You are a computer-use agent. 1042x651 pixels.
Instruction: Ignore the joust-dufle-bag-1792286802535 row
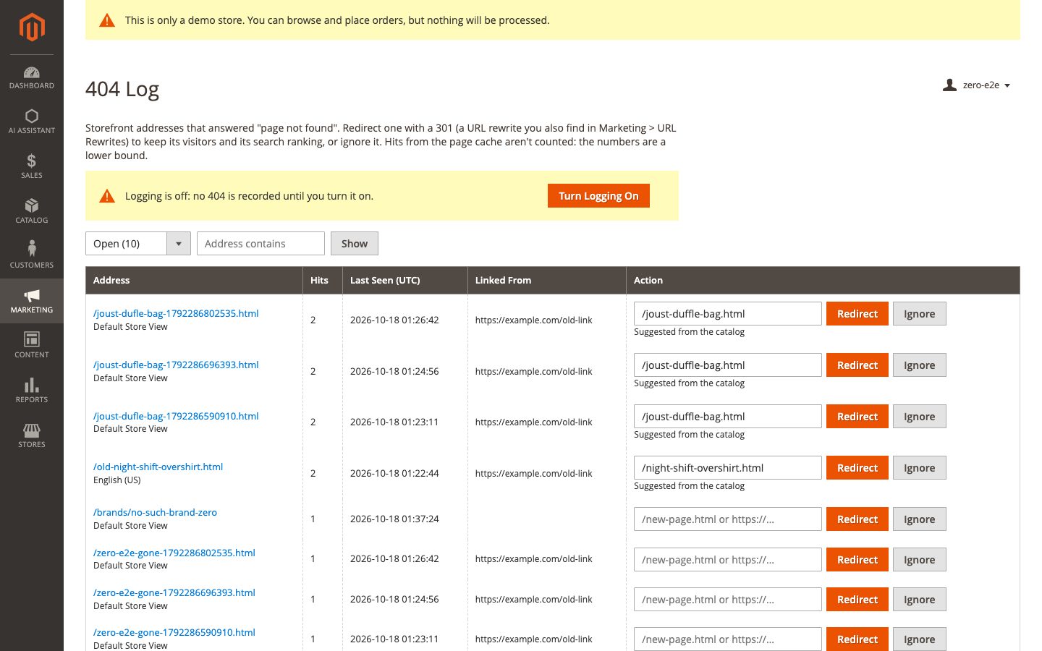[920, 314]
